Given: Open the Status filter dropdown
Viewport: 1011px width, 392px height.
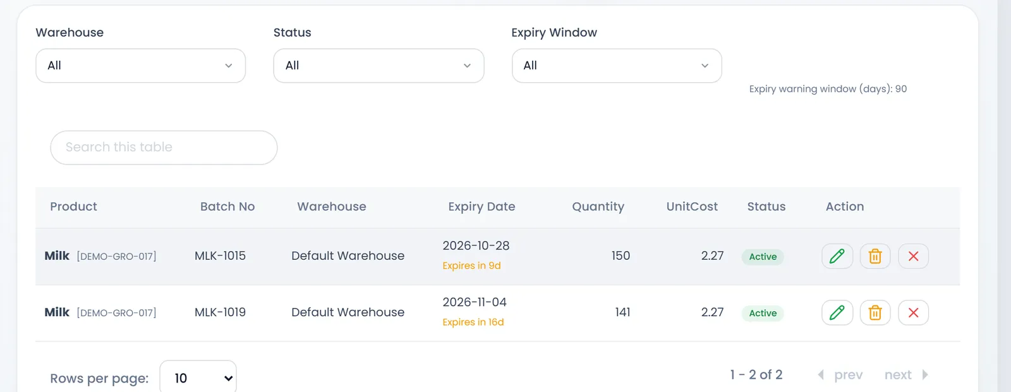Looking at the screenshot, I should pos(378,66).
